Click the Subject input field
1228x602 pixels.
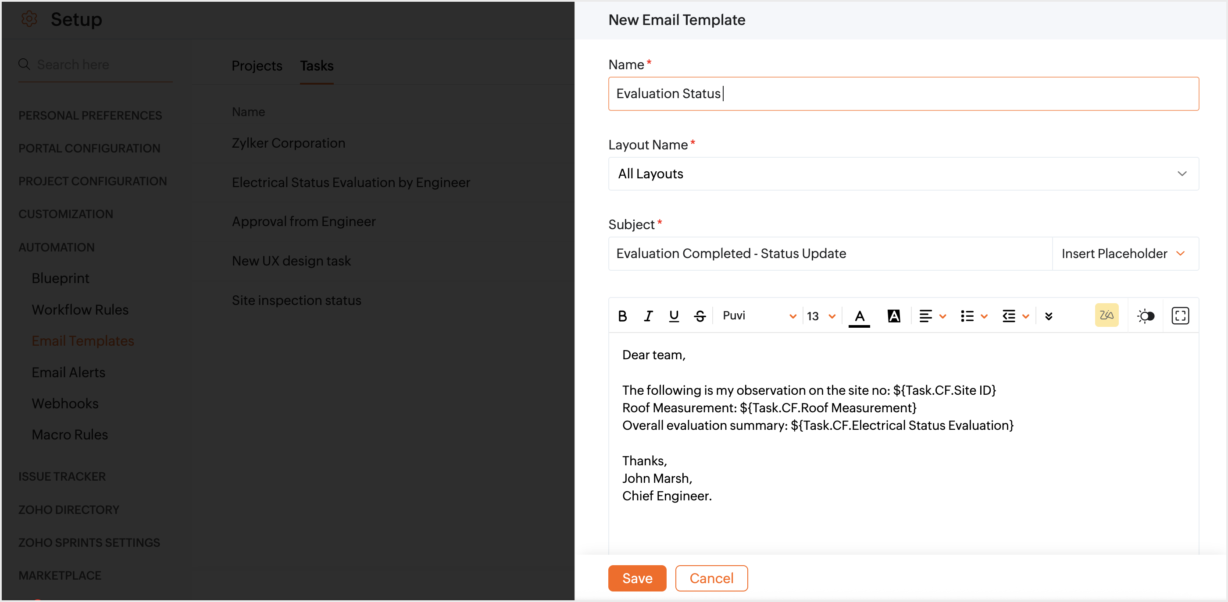829,254
